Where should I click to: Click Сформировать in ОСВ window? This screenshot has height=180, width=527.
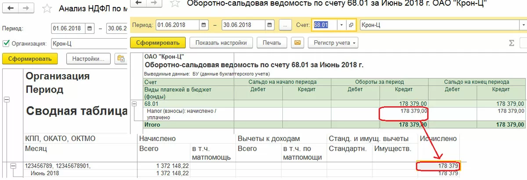coord(158,43)
